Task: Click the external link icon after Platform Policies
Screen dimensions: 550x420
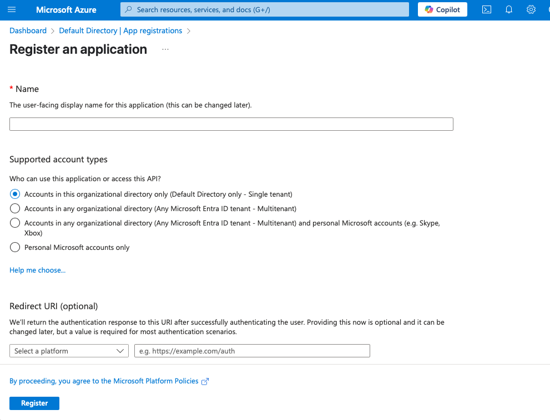Action: [x=205, y=381]
